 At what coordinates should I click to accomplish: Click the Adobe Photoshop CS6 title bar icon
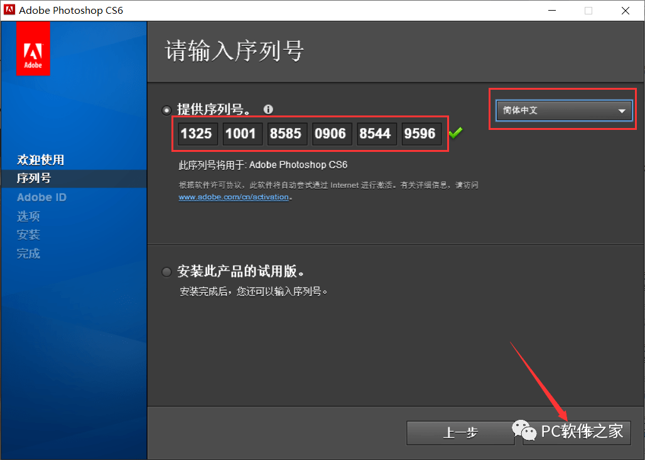point(9,10)
